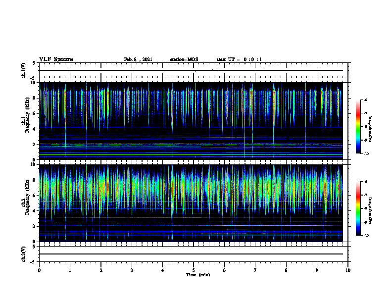Click the "-10" label on ch.1 colorbar

coord(366,154)
